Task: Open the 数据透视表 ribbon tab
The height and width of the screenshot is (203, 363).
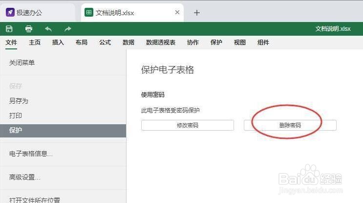Action: point(161,43)
